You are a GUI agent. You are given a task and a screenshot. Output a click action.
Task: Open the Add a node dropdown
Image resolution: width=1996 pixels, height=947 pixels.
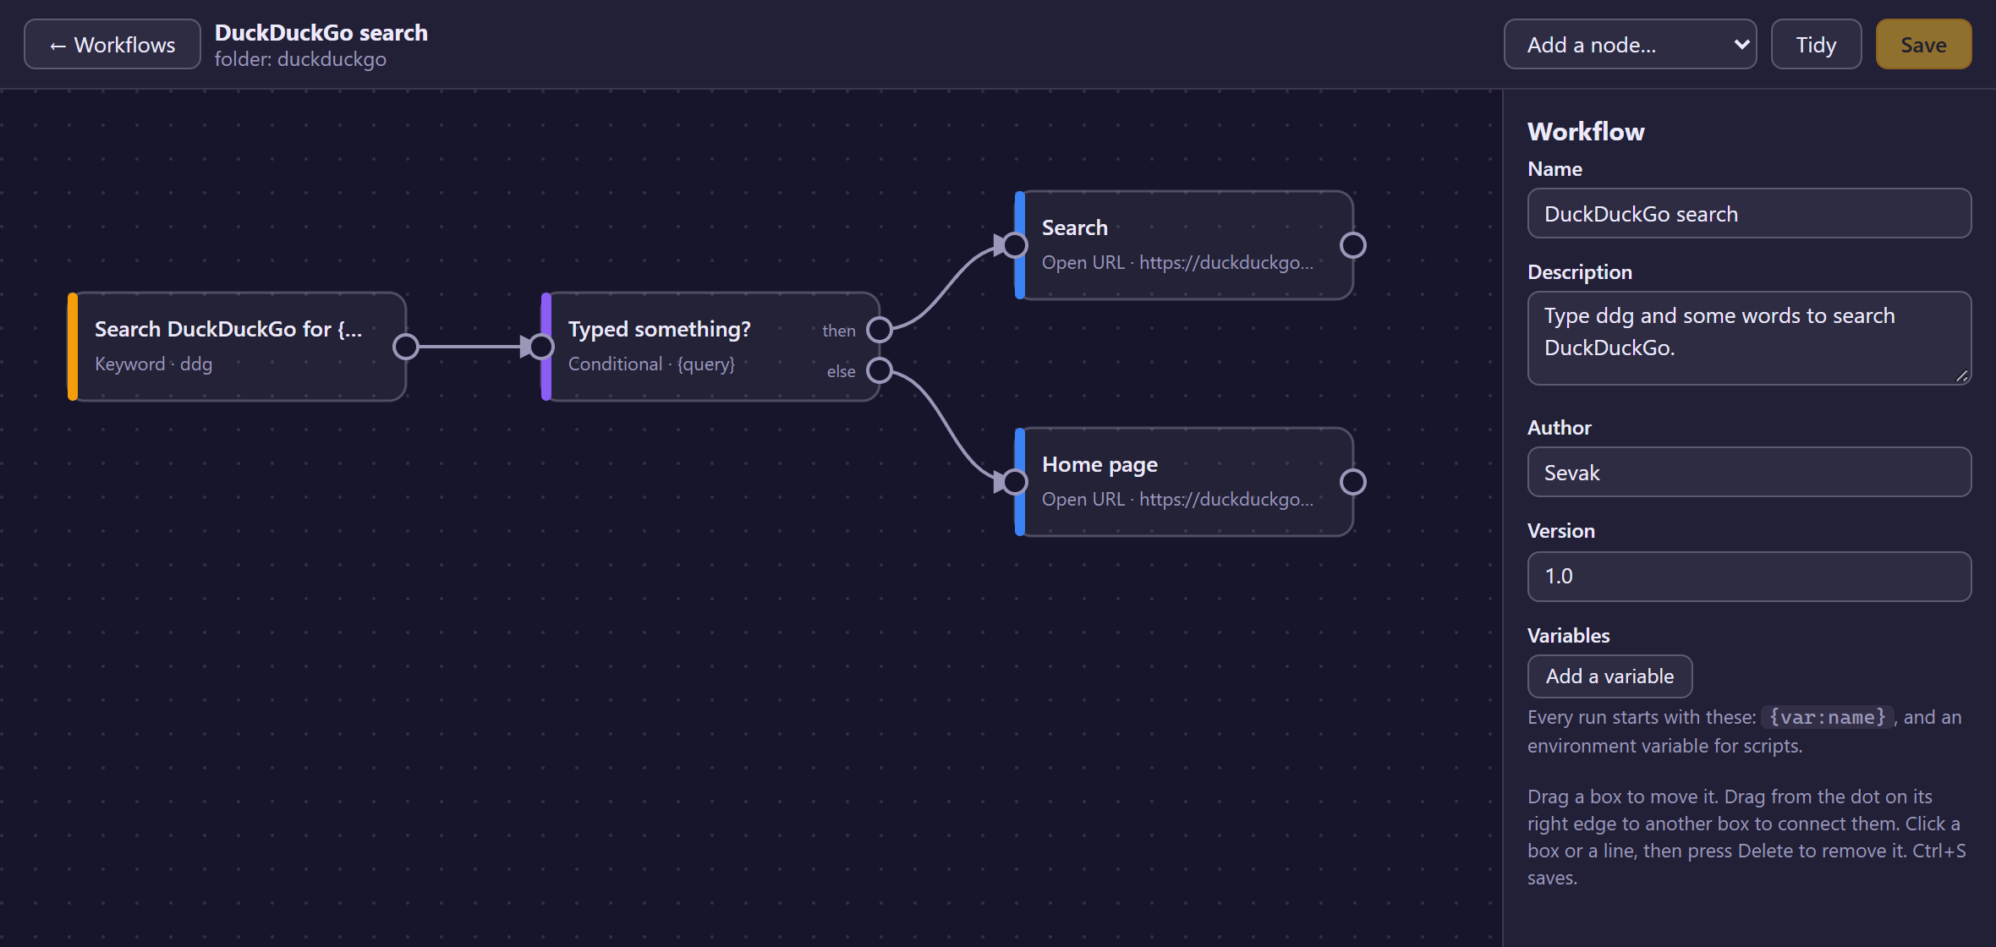coord(1630,44)
